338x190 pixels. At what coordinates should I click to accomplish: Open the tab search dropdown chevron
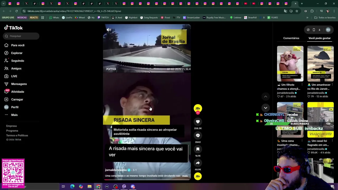pyautogui.click(x=4, y=4)
